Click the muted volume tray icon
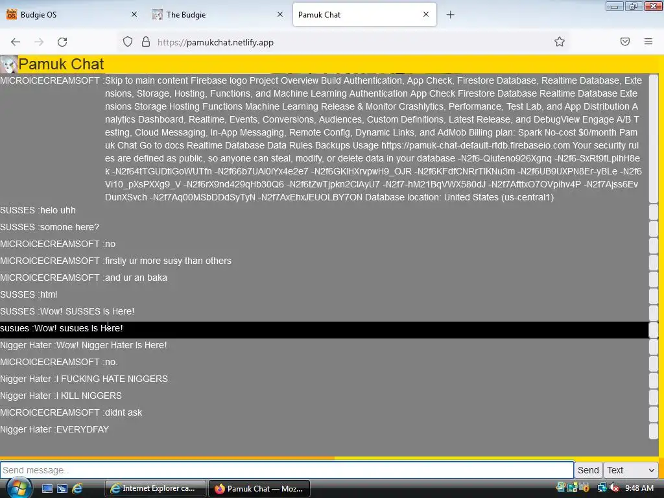This screenshot has width=664, height=498. point(614,488)
